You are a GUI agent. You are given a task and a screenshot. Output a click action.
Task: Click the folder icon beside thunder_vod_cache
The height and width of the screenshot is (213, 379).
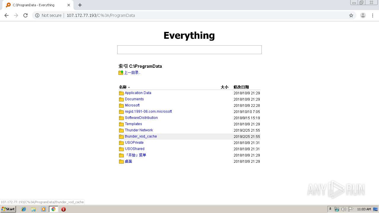(121, 137)
